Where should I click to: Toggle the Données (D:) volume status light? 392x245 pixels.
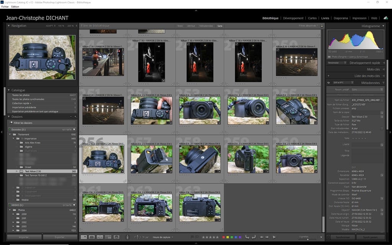click(x=10, y=129)
